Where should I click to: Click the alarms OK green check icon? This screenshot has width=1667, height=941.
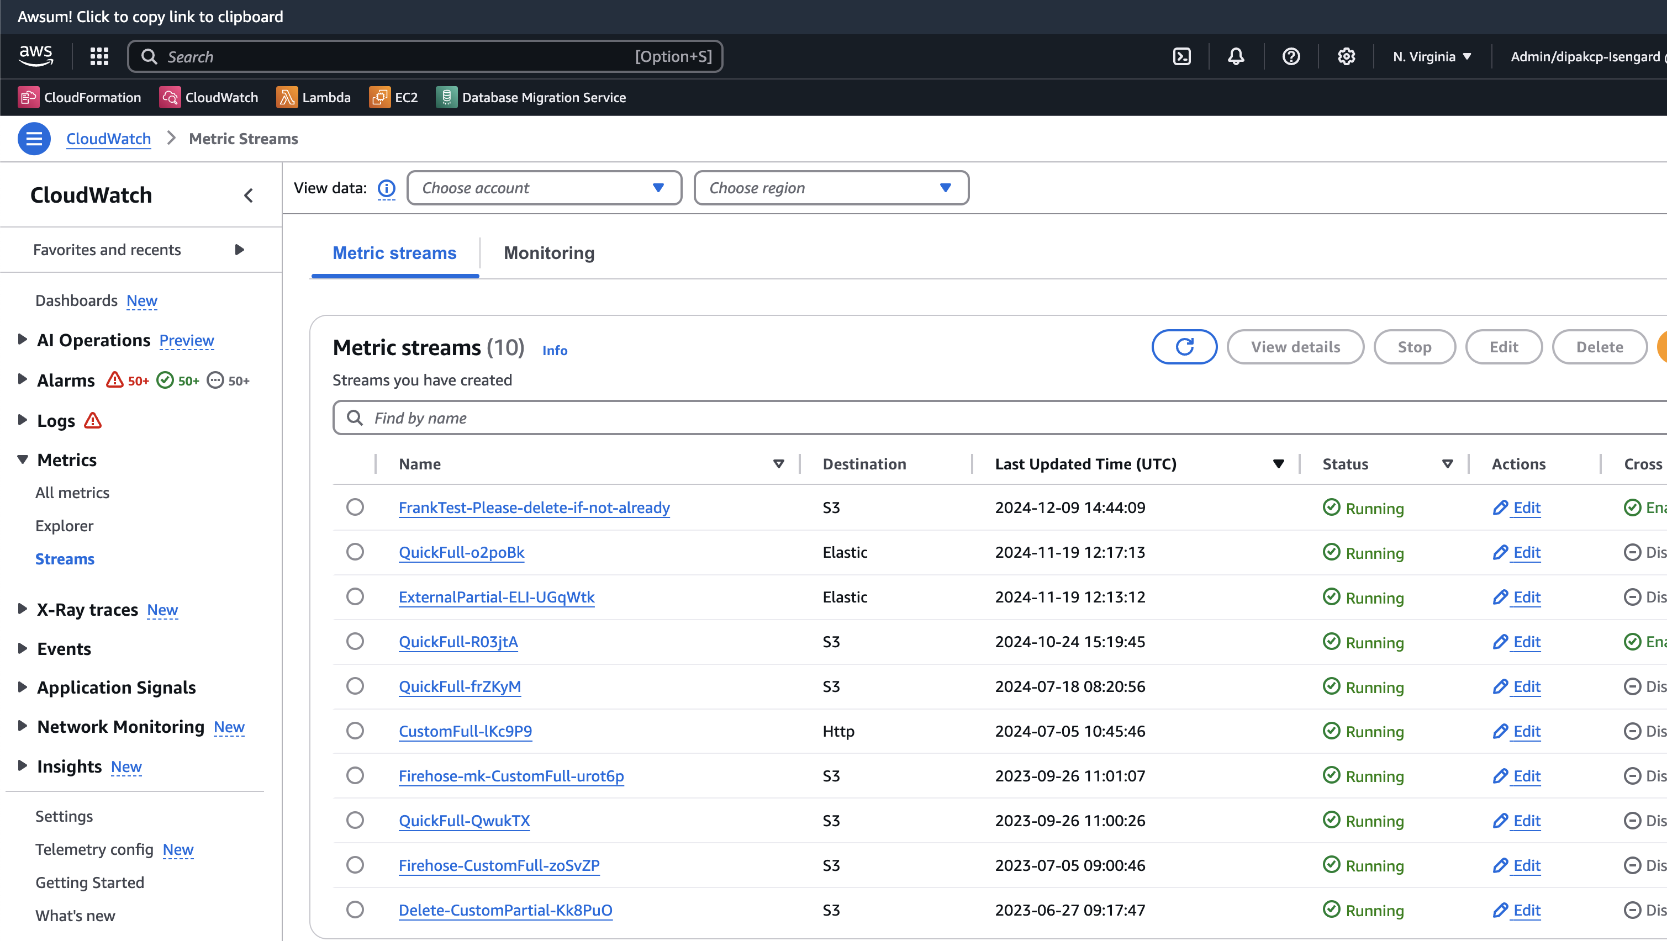[x=165, y=380]
